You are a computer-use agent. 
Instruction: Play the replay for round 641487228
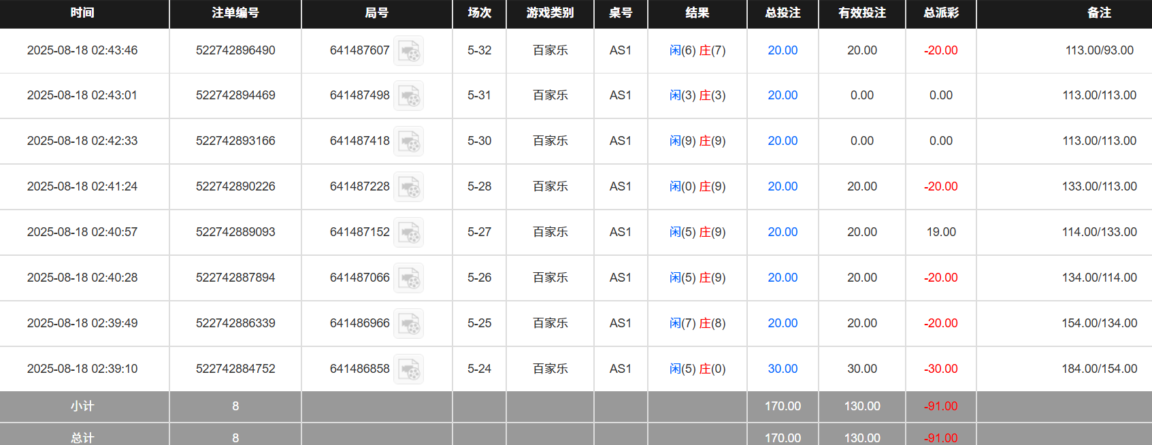(409, 187)
